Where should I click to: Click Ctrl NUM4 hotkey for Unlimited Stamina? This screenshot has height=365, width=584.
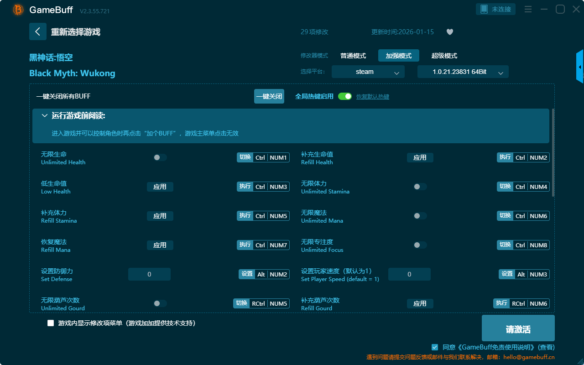pos(523,187)
